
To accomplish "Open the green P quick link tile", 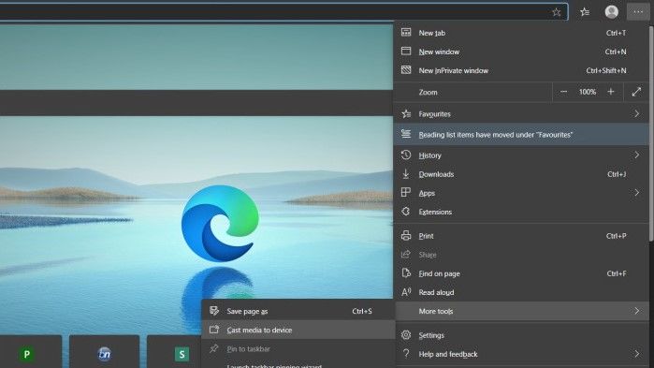I will pos(27,354).
